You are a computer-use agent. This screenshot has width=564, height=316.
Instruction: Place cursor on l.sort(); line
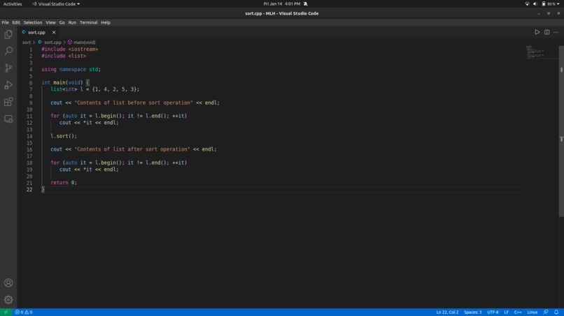pos(64,136)
